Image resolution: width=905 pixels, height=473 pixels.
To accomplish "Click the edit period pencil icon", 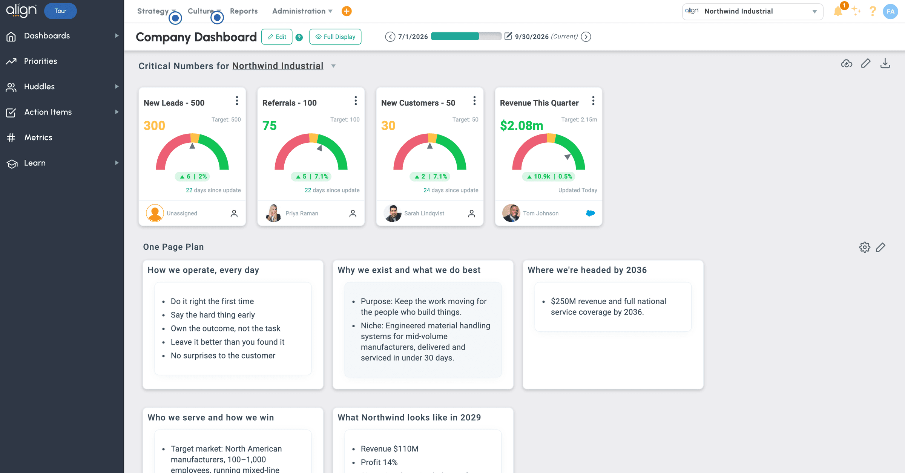I will pyautogui.click(x=508, y=36).
